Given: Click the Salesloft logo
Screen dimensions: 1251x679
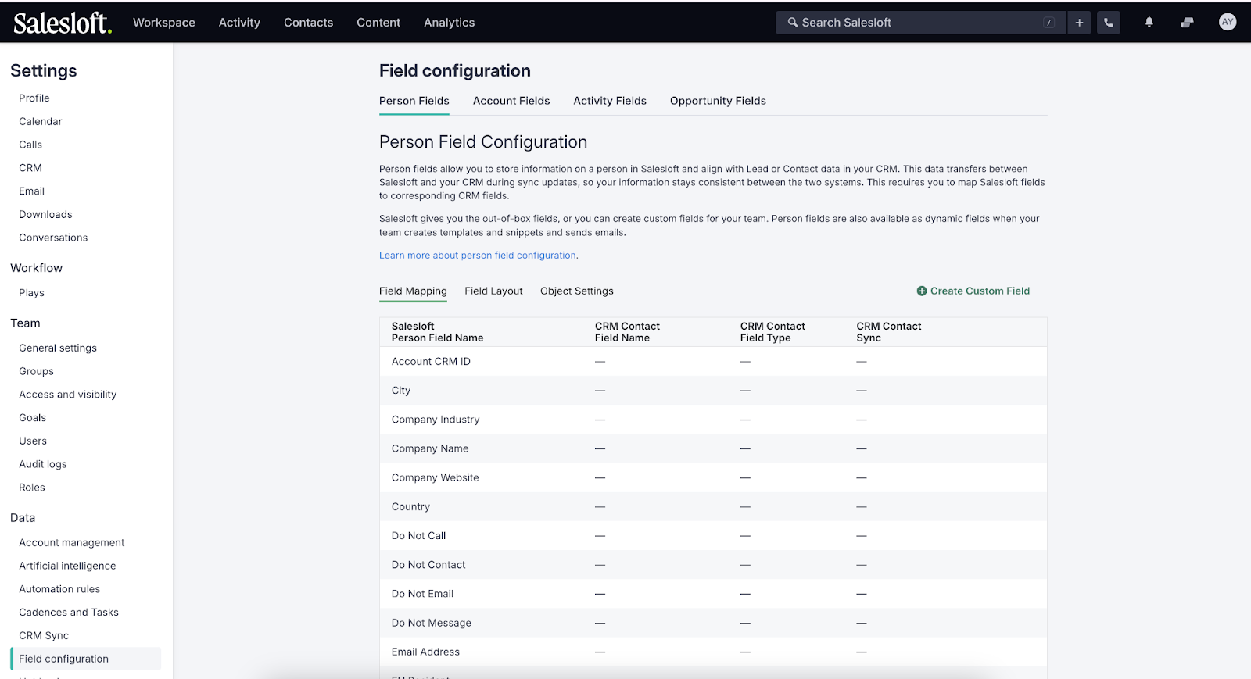Looking at the screenshot, I should coord(63,23).
